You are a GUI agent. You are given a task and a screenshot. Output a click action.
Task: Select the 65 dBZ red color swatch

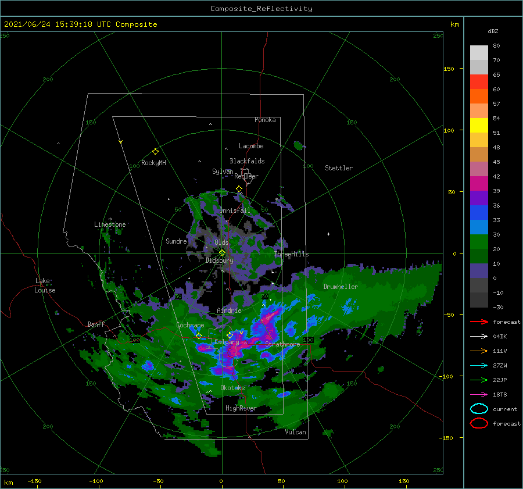(479, 82)
